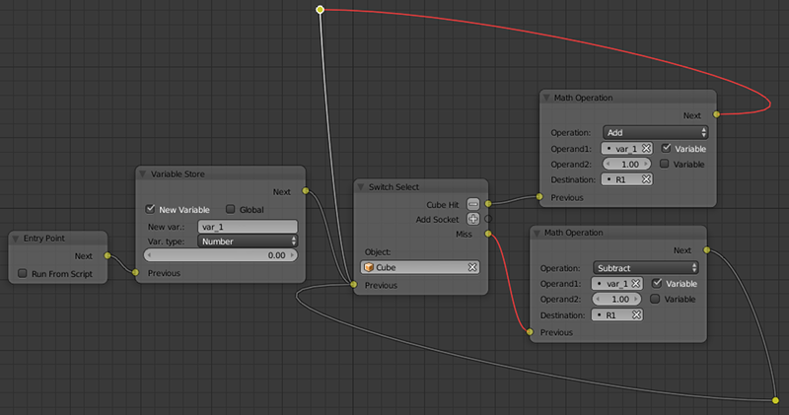
Task: Clear R1 destination in the Add node
Action: [x=646, y=179]
